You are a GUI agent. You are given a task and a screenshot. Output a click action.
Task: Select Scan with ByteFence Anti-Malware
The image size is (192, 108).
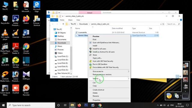[x=109, y=43]
